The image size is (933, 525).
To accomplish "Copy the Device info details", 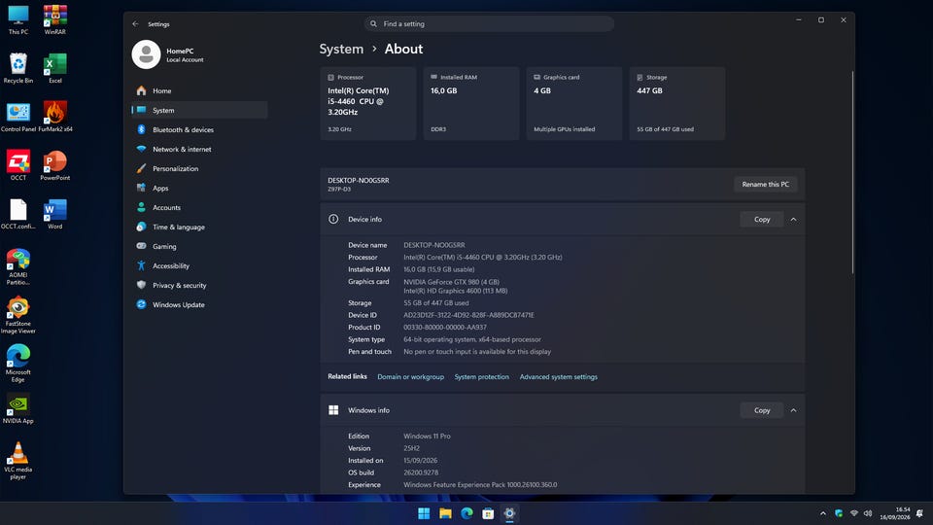I will [762, 220].
